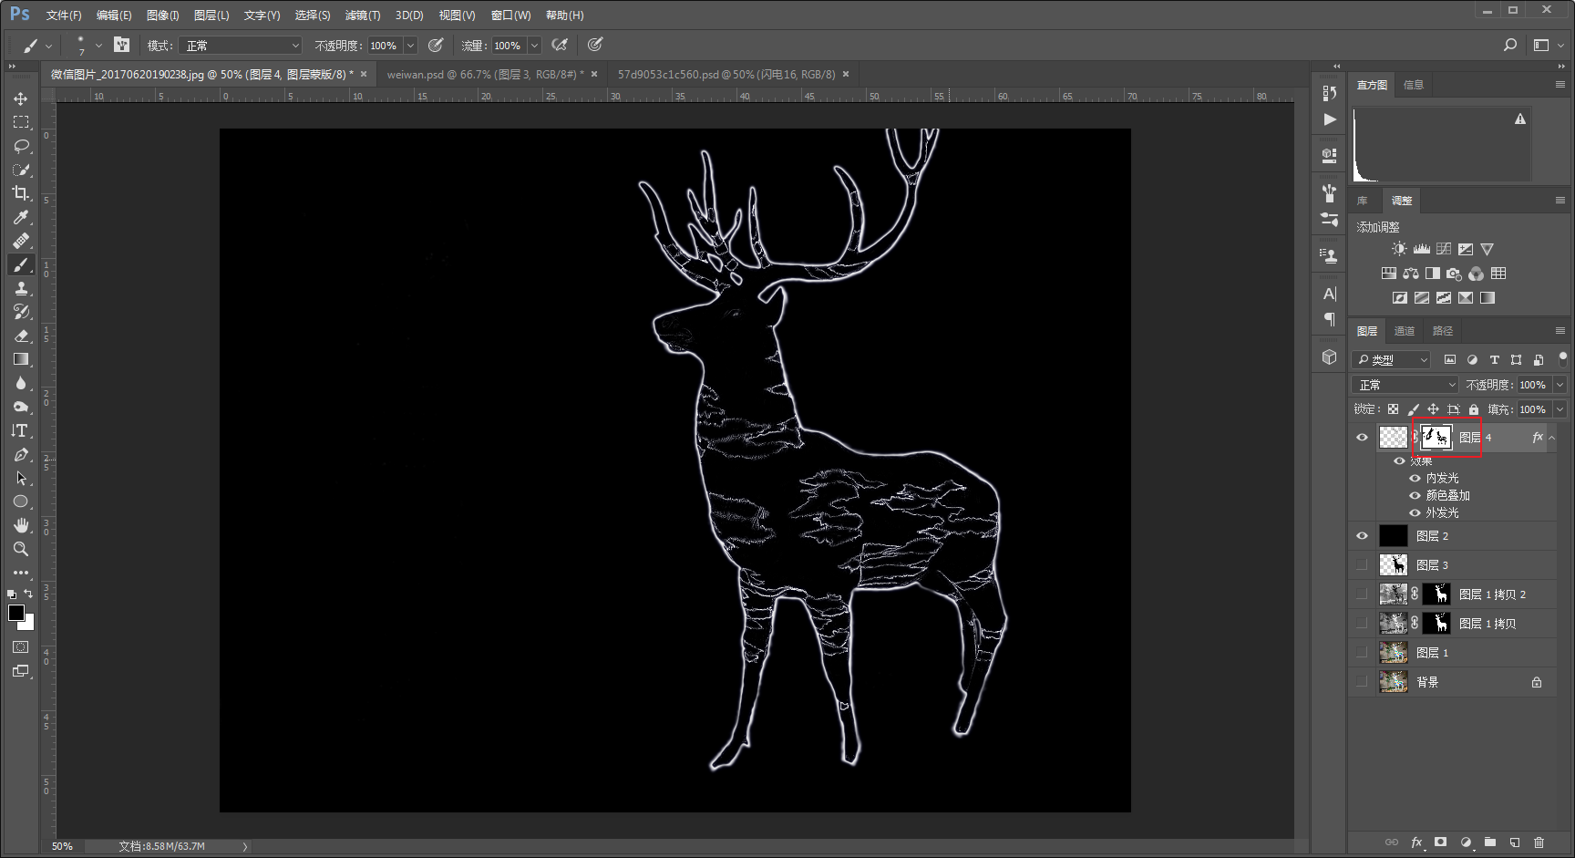Open the Character panel icon
The image size is (1575, 858).
coord(1329,294)
